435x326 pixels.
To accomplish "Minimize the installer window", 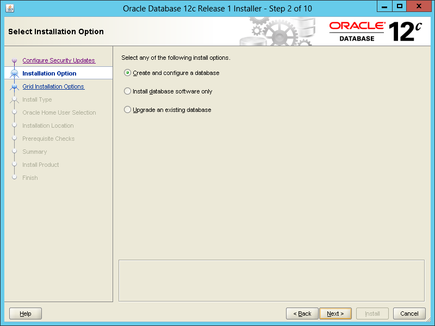I will pos(384,6).
